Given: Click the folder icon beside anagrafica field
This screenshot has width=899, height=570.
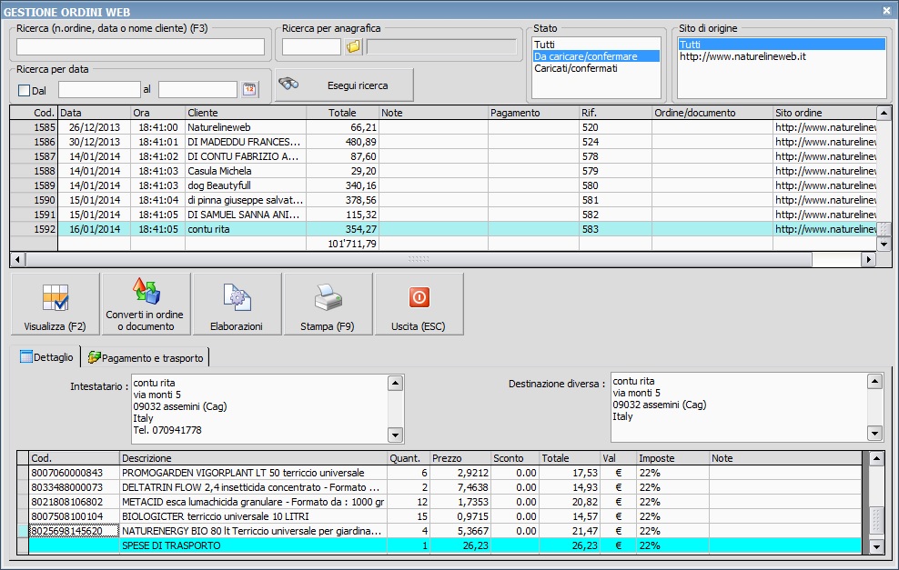Looking at the screenshot, I should tap(354, 46).
